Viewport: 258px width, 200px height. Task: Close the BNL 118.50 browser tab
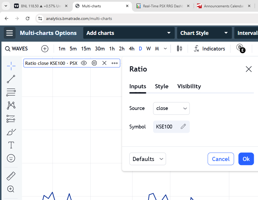click(x=66, y=6)
